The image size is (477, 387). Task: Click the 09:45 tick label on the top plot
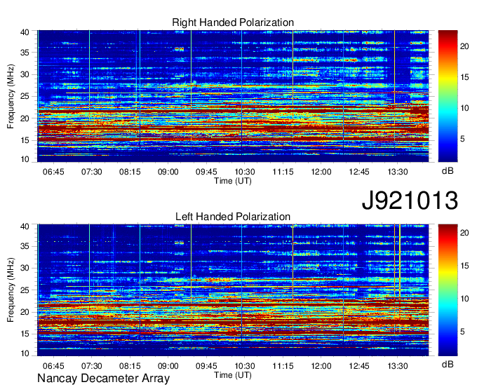tap(206, 172)
